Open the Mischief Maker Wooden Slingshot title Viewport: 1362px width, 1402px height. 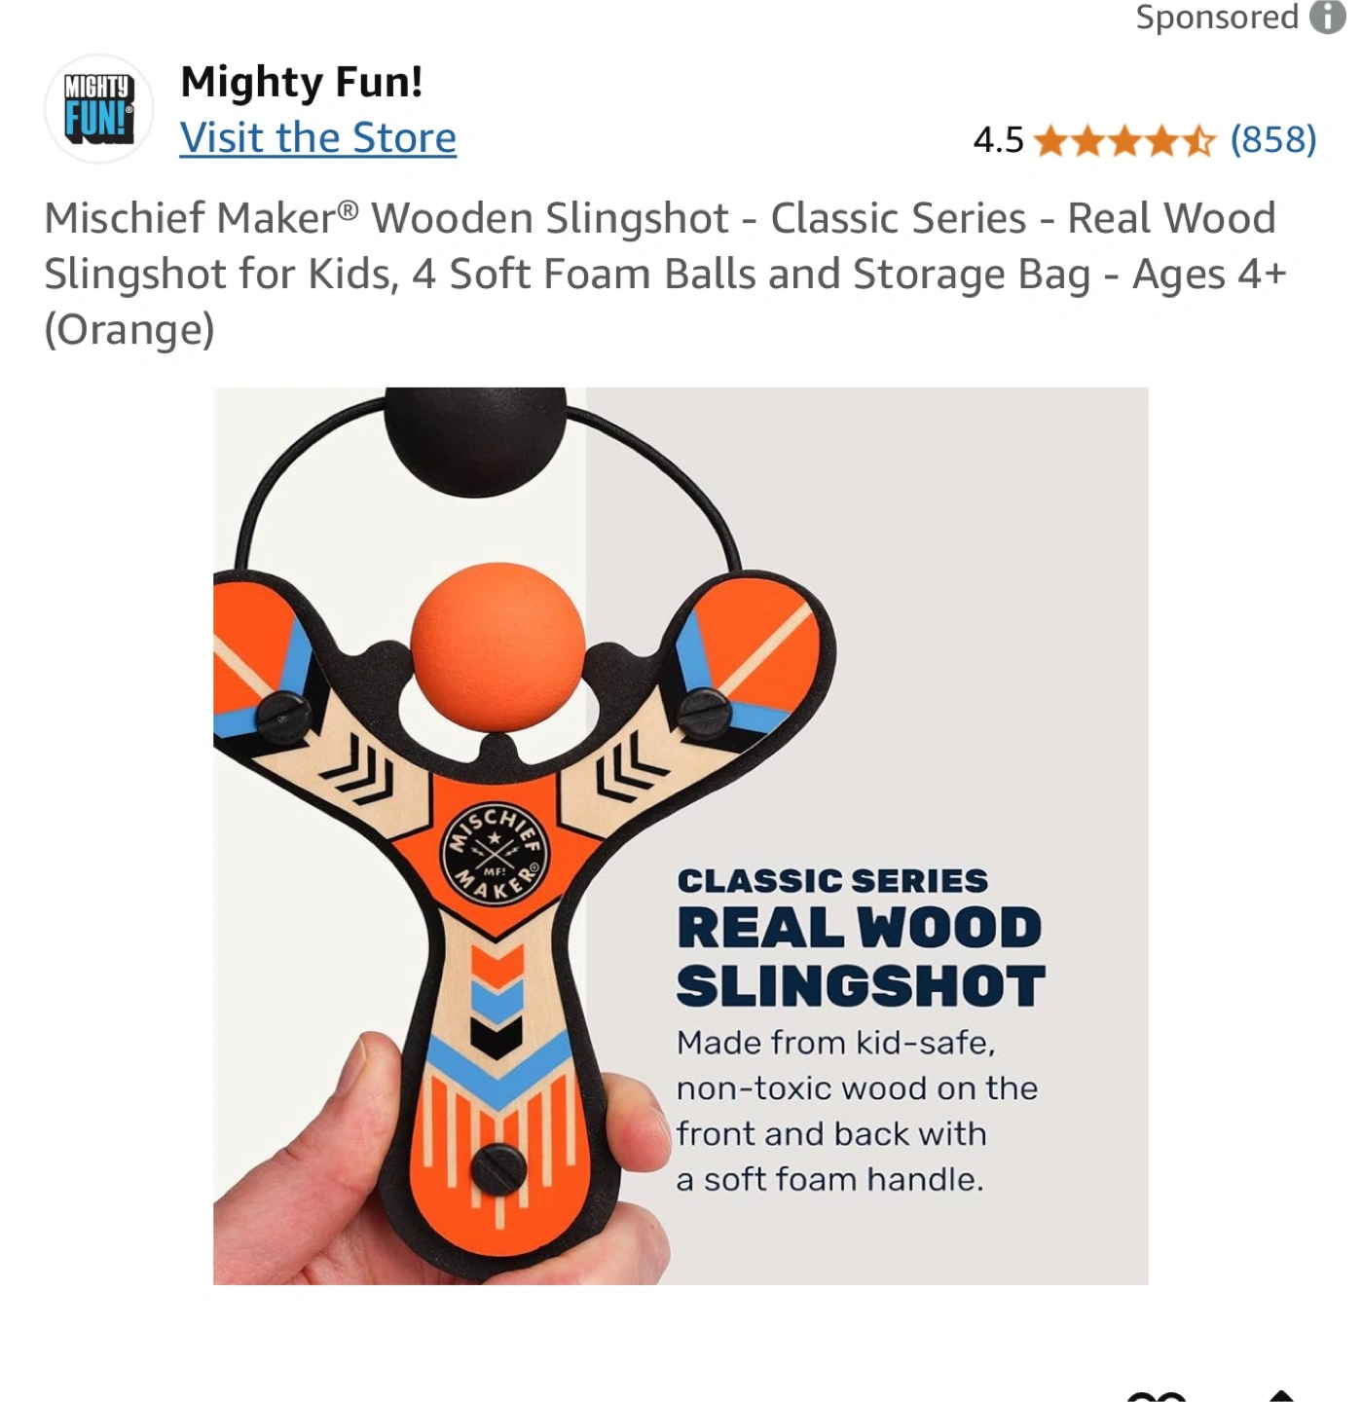pos(665,274)
